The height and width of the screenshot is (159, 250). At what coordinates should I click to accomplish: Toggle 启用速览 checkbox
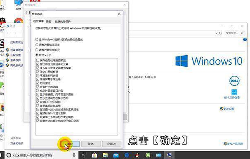(38, 83)
